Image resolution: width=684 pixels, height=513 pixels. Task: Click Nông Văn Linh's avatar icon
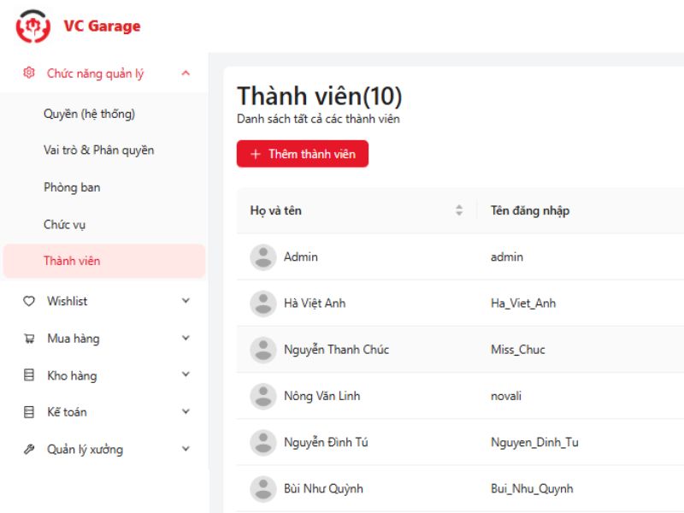(262, 396)
